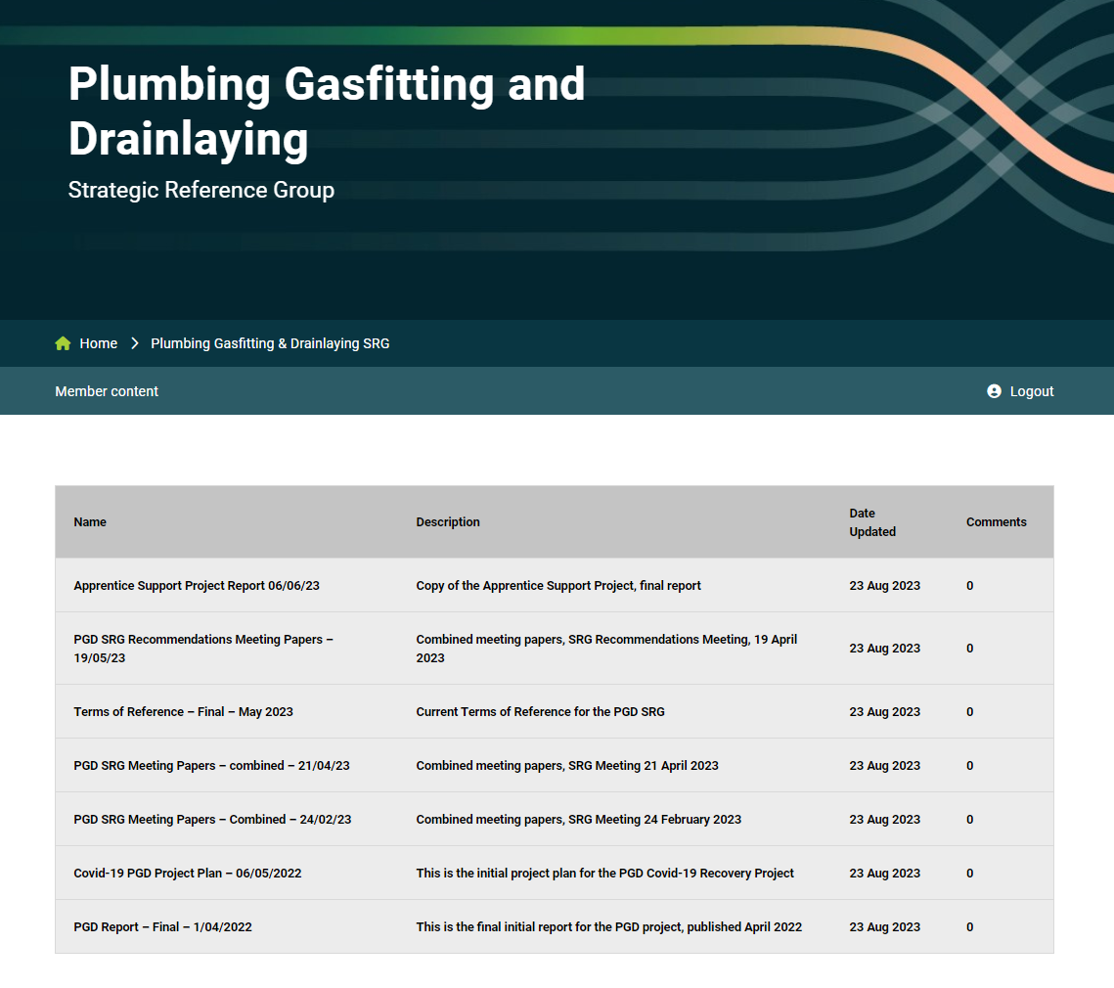This screenshot has height=988, width=1114.
Task: Open PGD SRG Meeting Papers combined 21/04/23
Action: (x=211, y=766)
